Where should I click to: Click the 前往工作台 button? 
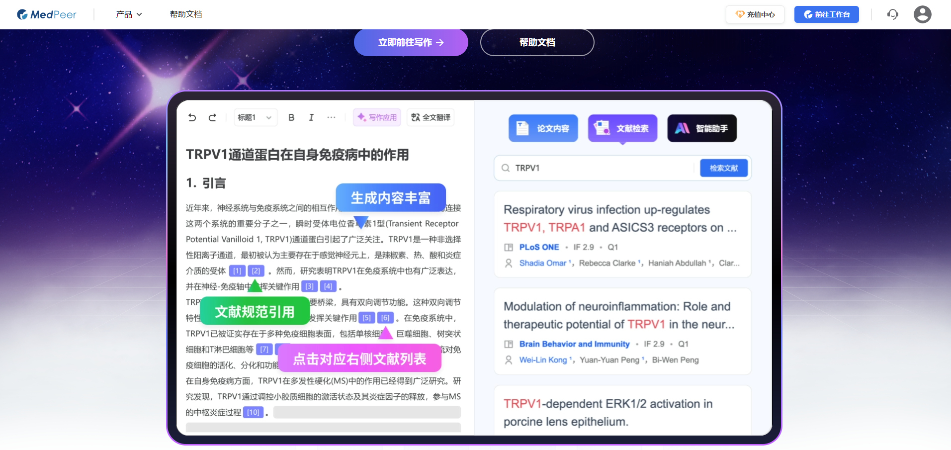[x=827, y=14]
